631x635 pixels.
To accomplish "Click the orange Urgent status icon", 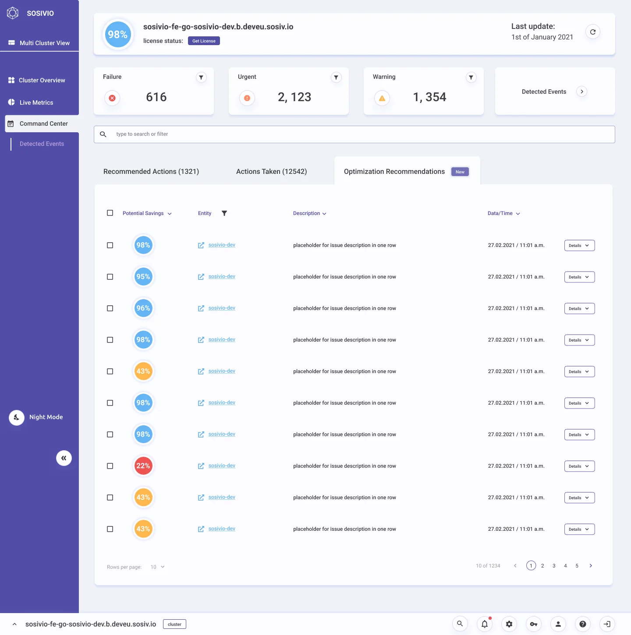I will [247, 98].
